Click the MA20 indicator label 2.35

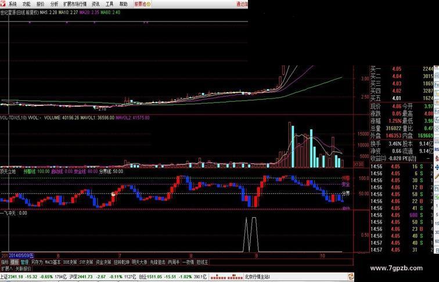[89, 12]
